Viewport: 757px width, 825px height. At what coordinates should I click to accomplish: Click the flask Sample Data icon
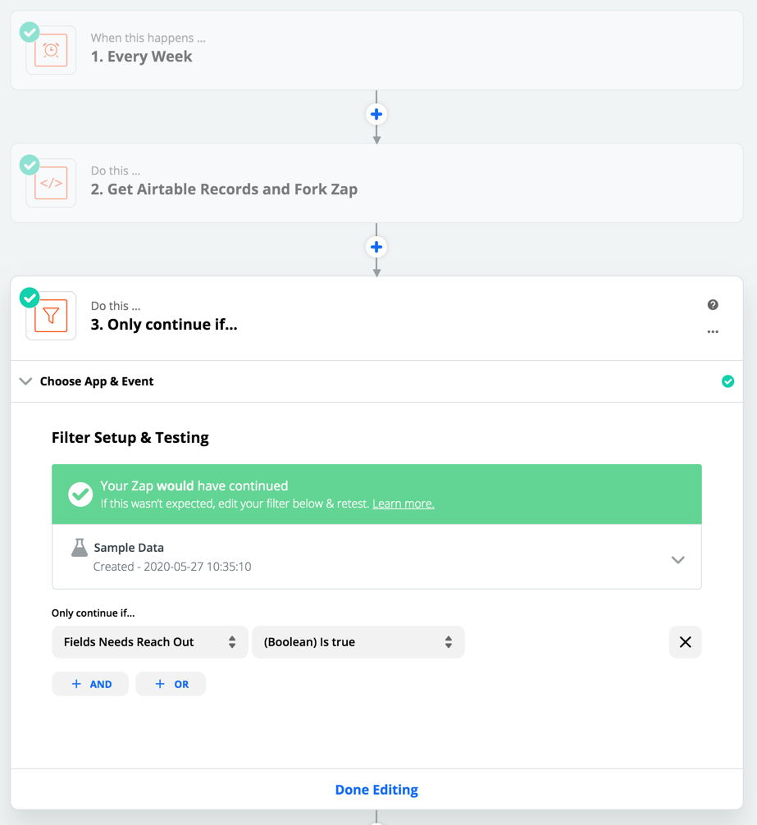coord(80,548)
